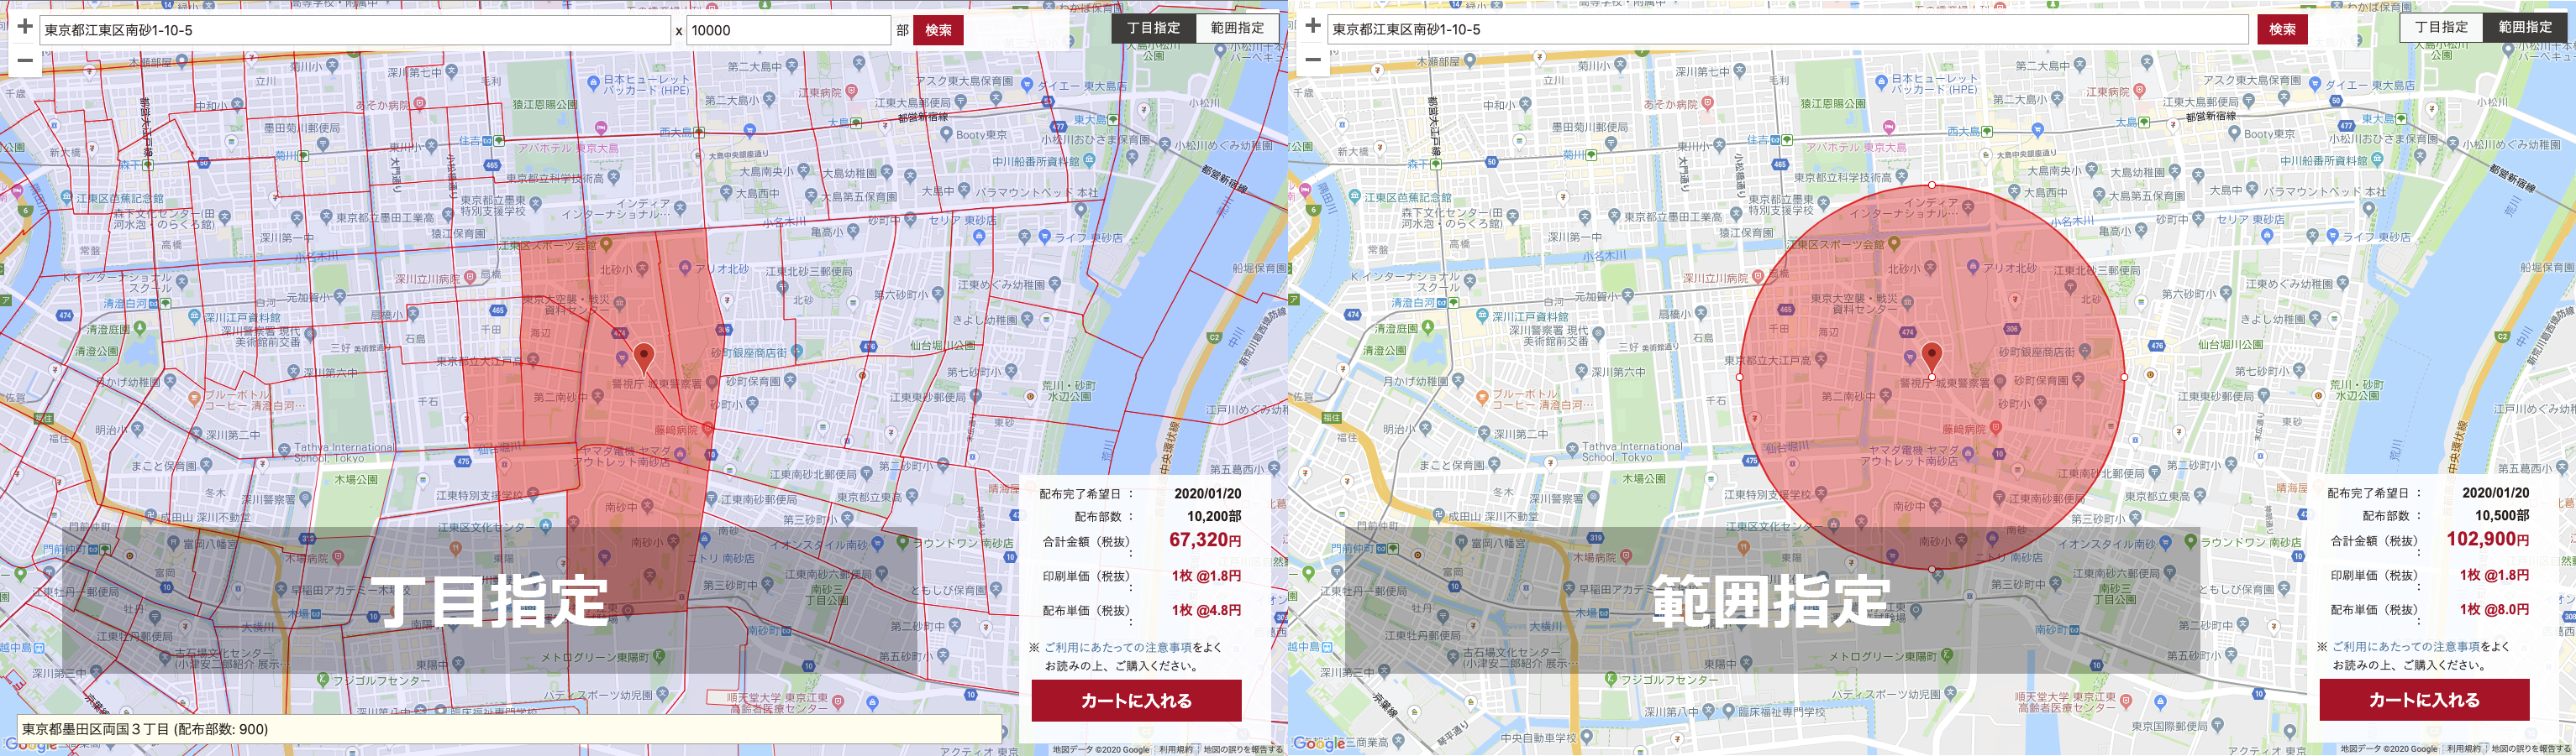Viewport: 2576px width, 756px height.
Task: Click あそか病院 marker on 丁目指定 map
Action: click(x=419, y=104)
